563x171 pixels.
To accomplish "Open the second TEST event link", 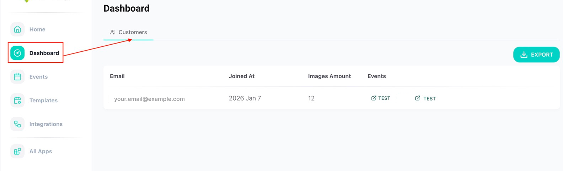I will [x=429, y=98].
